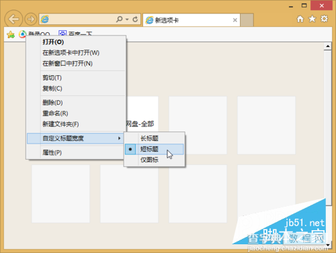Open the Tools gear icon
Screen dimensions: 336x253
tap(324, 19)
